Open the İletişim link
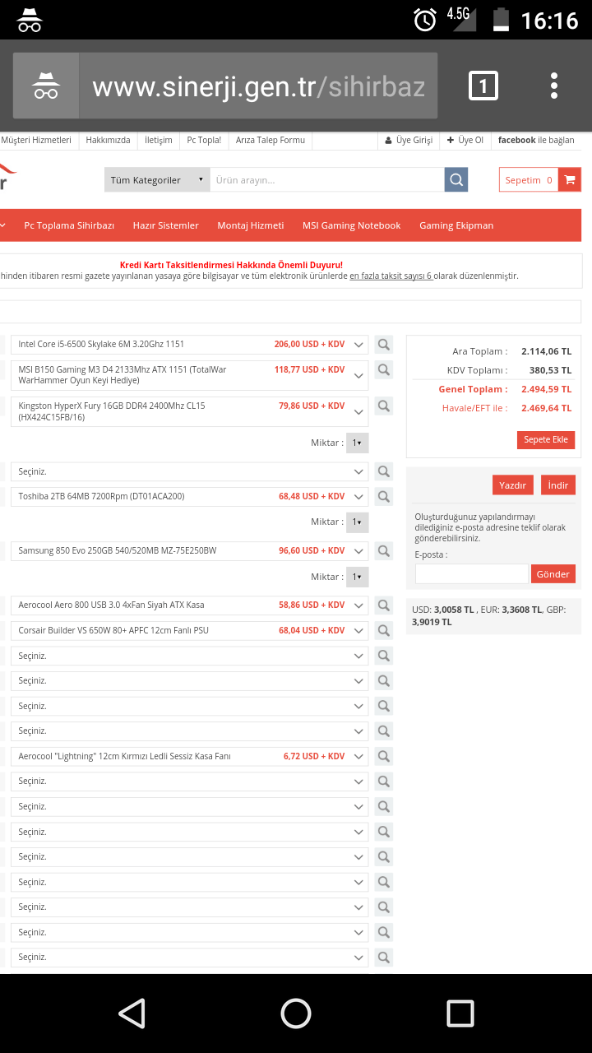 coord(159,140)
